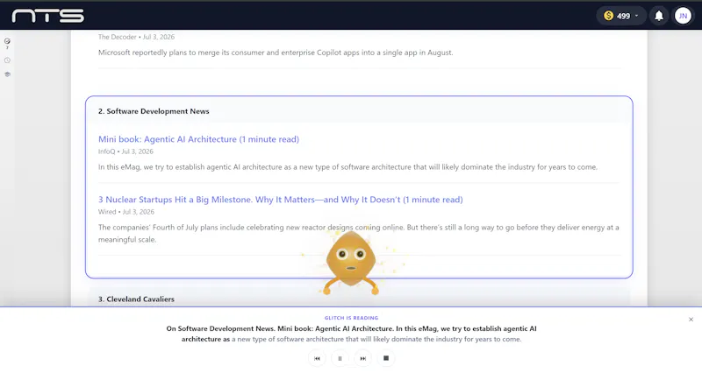Pause Glitch's reading
Screen dimensions: 702x373
340,358
